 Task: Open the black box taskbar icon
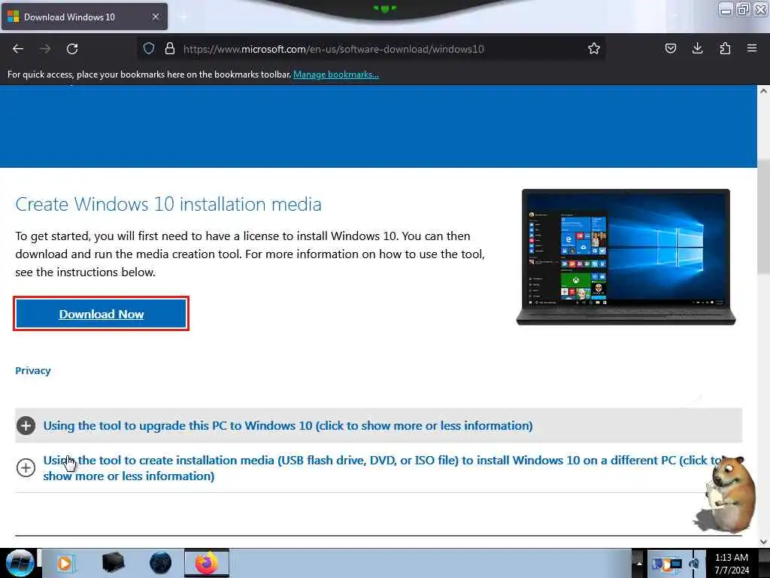point(113,563)
